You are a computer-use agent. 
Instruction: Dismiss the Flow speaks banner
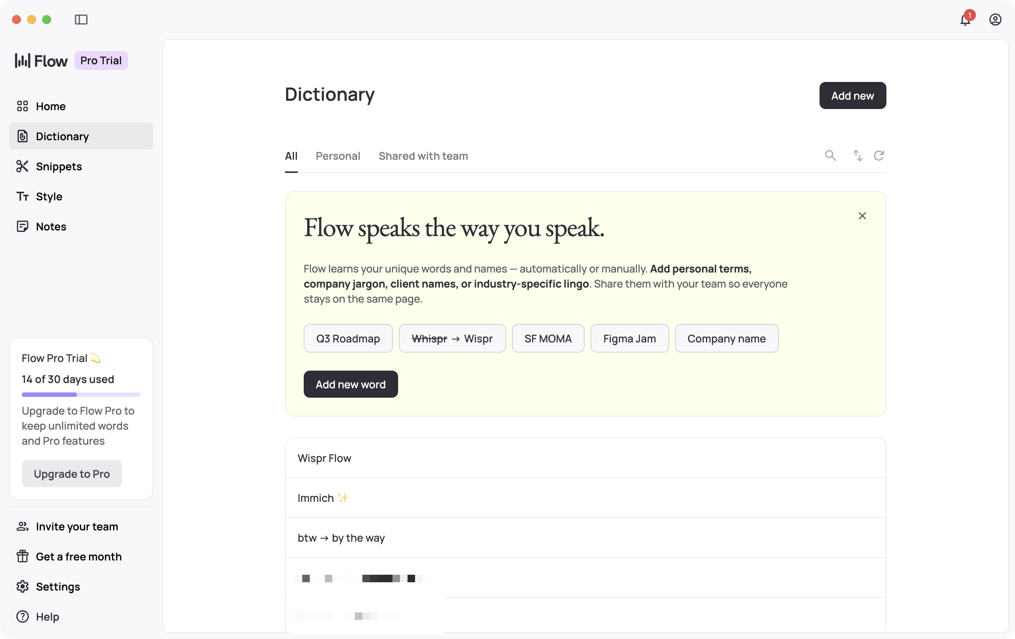862,216
